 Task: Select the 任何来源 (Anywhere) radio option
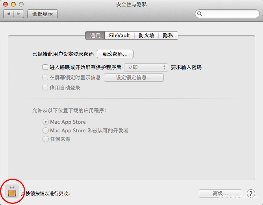click(x=46, y=139)
